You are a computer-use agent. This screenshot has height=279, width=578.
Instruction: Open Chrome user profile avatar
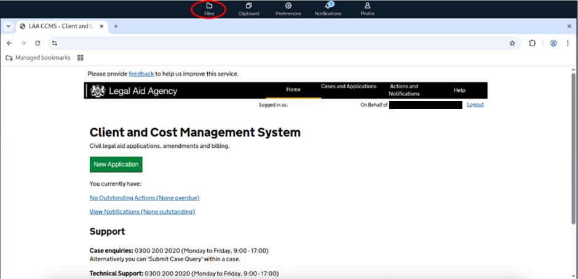tap(553, 44)
